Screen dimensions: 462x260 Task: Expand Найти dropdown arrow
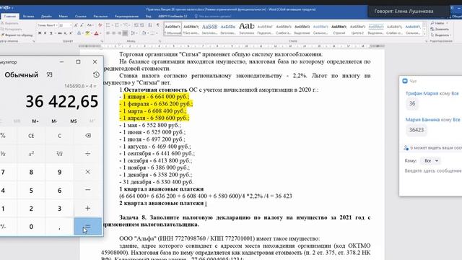click(x=447, y=23)
